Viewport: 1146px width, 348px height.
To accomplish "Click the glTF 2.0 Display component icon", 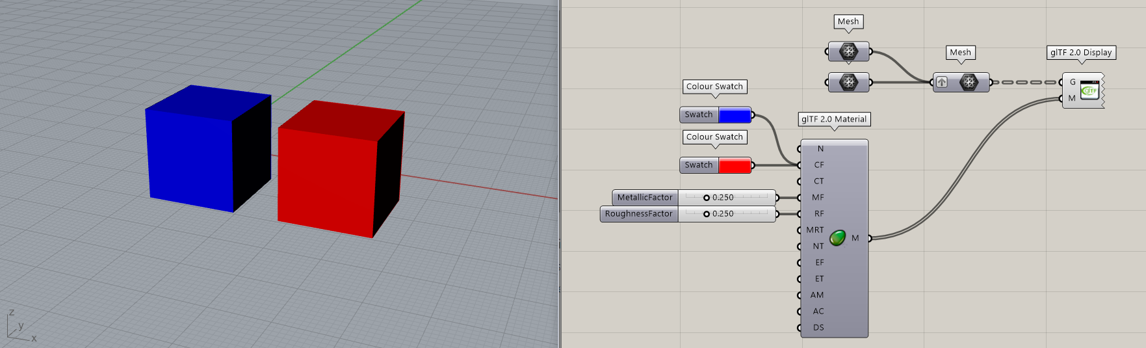I will click(1089, 90).
